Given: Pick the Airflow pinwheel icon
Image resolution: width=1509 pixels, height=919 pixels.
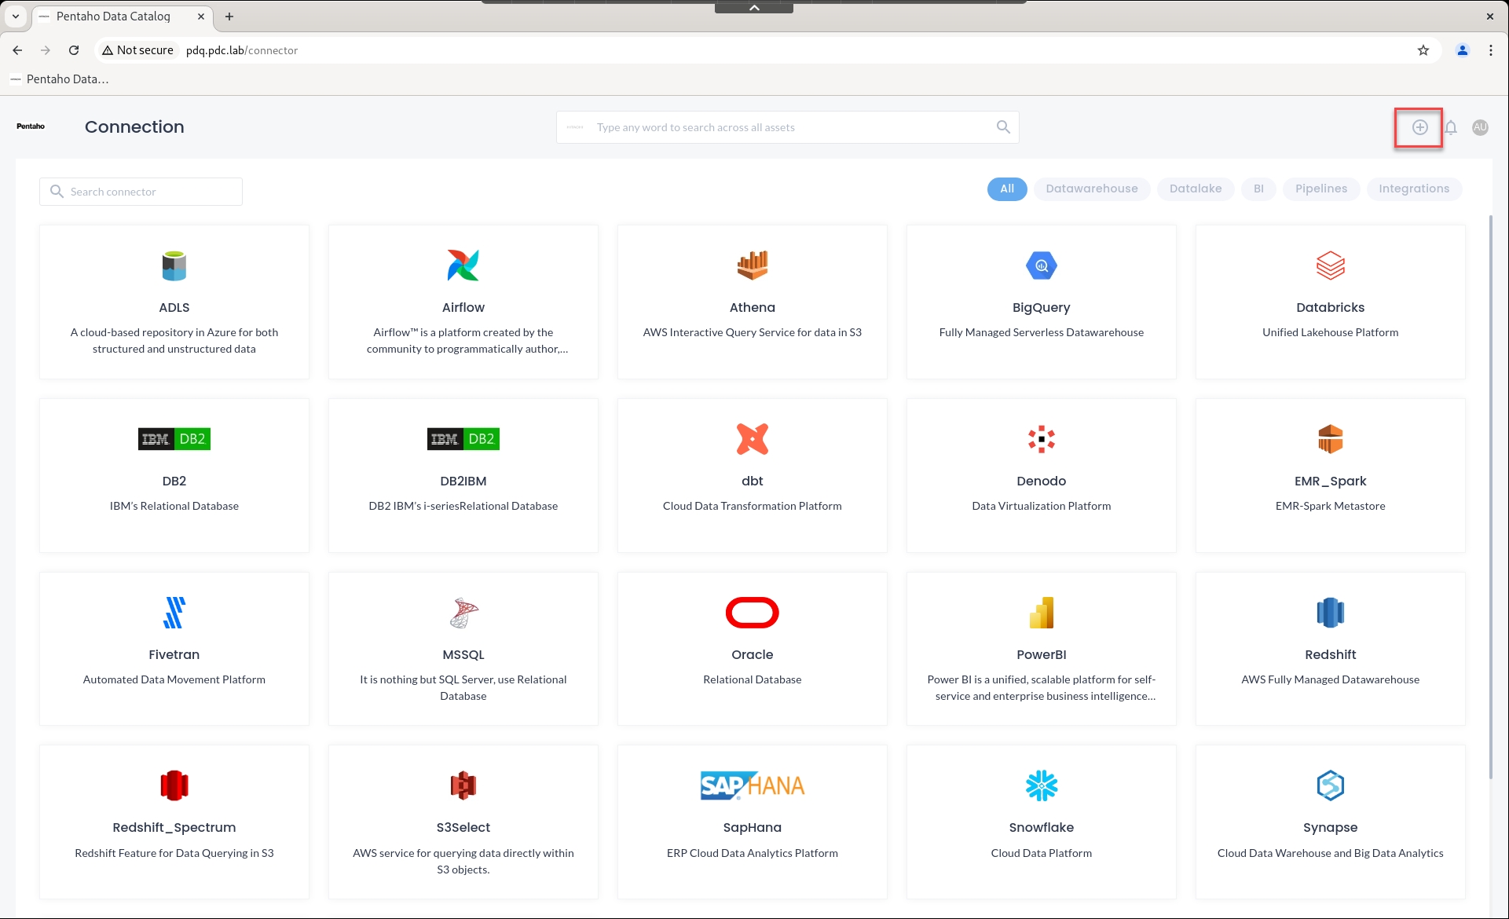Looking at the screenshot, I should 463,265.
